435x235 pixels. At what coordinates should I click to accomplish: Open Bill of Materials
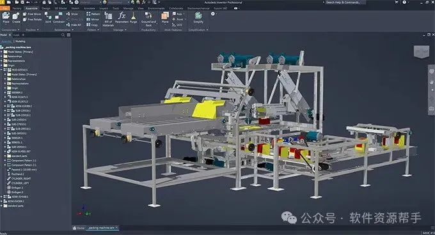[108, 19]
